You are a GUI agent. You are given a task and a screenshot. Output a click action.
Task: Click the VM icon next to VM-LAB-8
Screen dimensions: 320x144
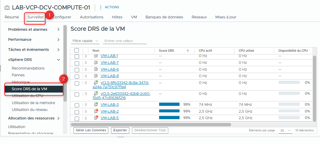96,76
